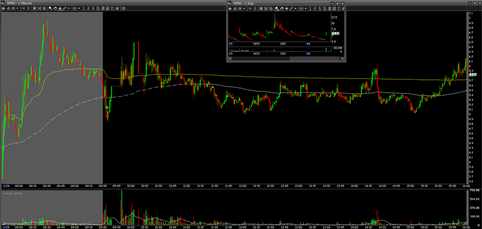Expand chart options dropdown in 1 Minute toolbar
The image size is (482, 229).
tap(18, 8)
